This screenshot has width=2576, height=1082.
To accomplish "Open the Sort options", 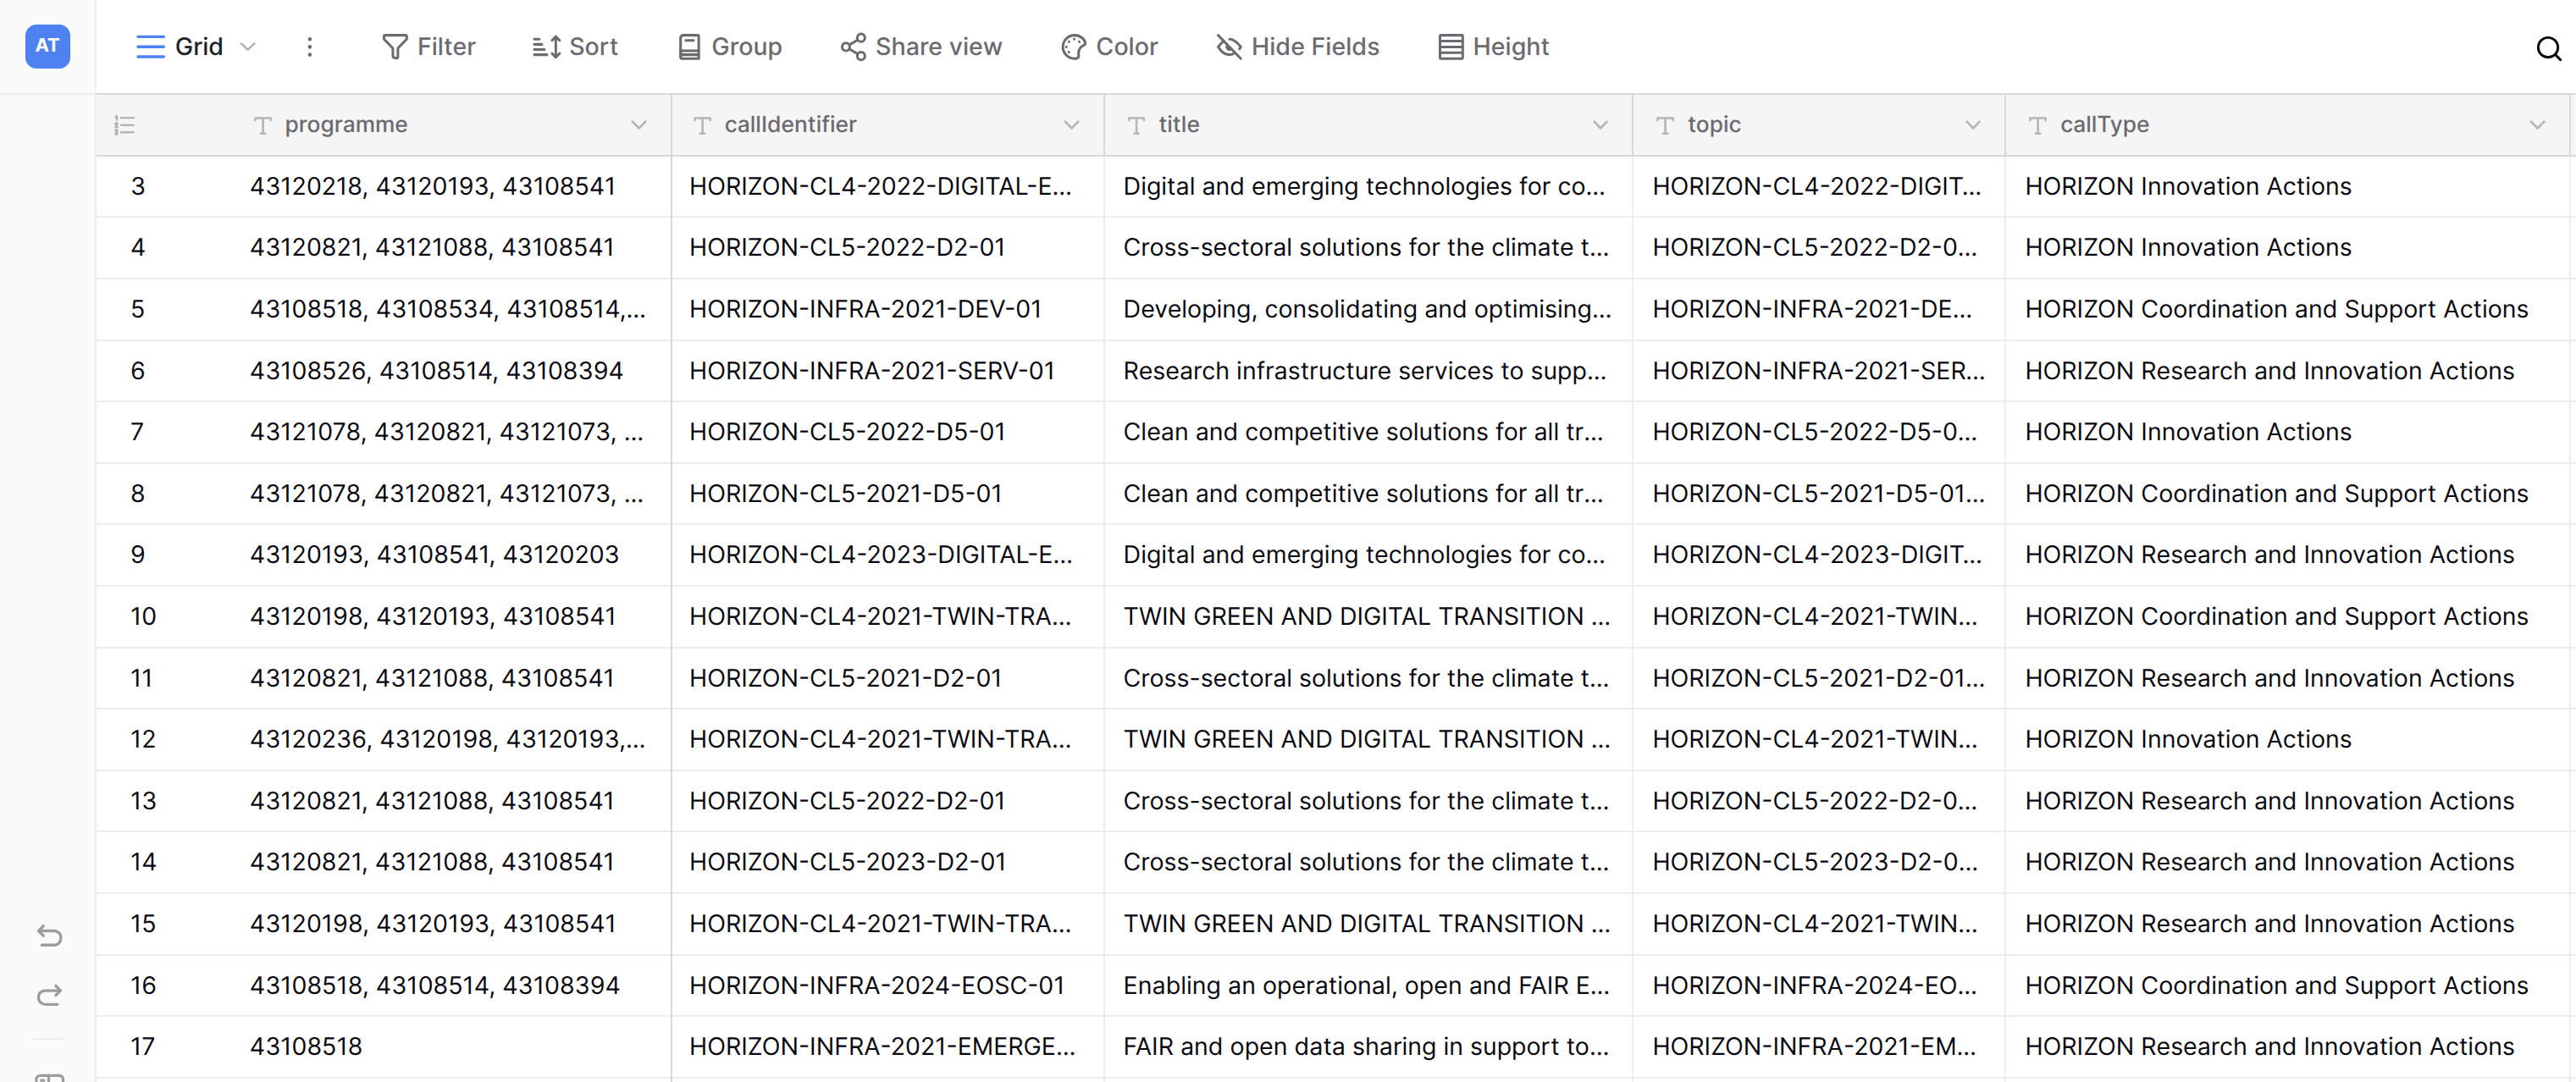I will click(574, 47).
